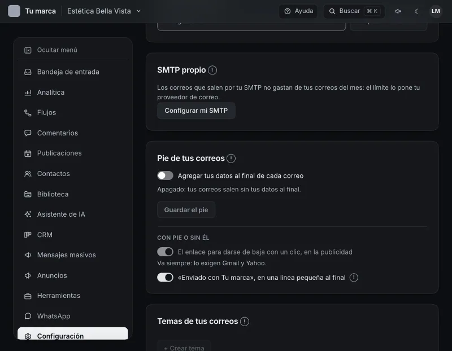Open the Analítica section
The height and width of the screenshot is (351, 452).
click(73, 93)
